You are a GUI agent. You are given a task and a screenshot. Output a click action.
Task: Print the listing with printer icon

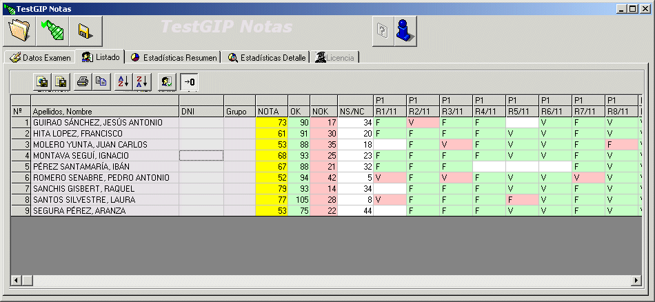(x=83, y=81)
